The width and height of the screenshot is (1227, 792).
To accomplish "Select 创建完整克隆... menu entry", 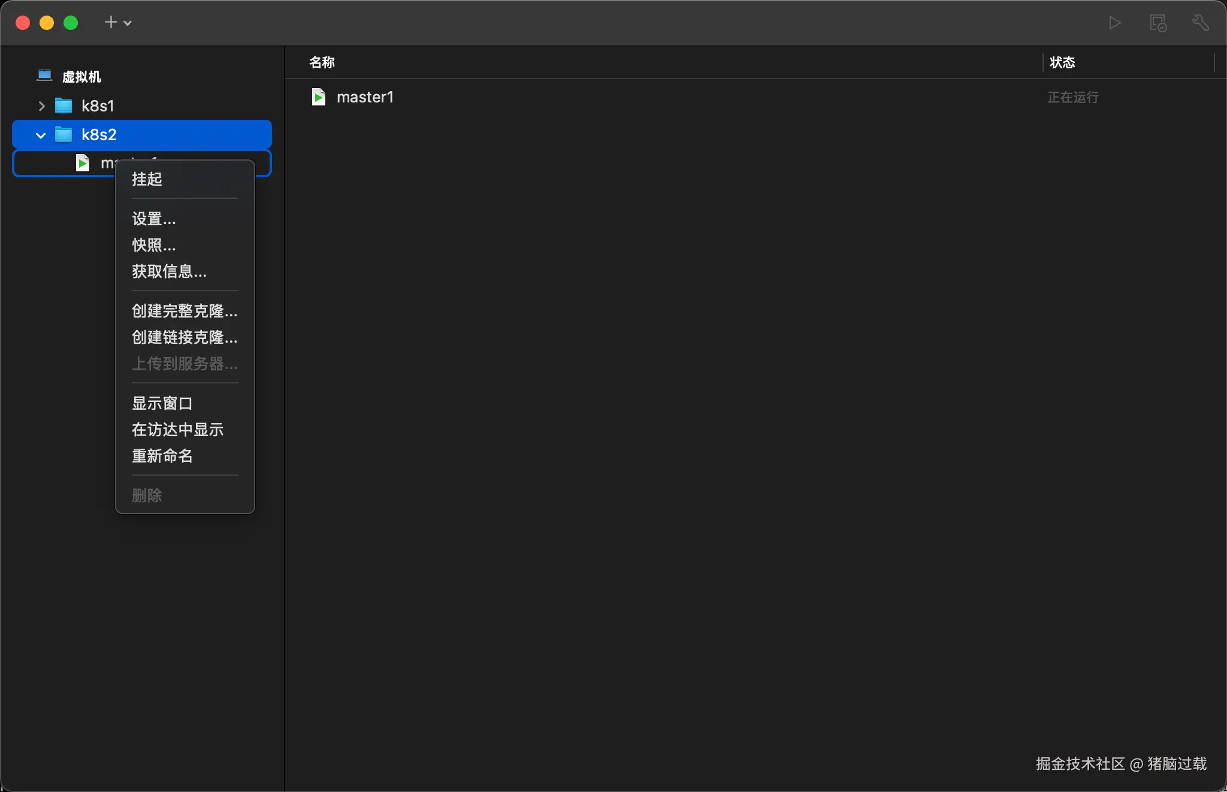I will (x=184, y=311).
